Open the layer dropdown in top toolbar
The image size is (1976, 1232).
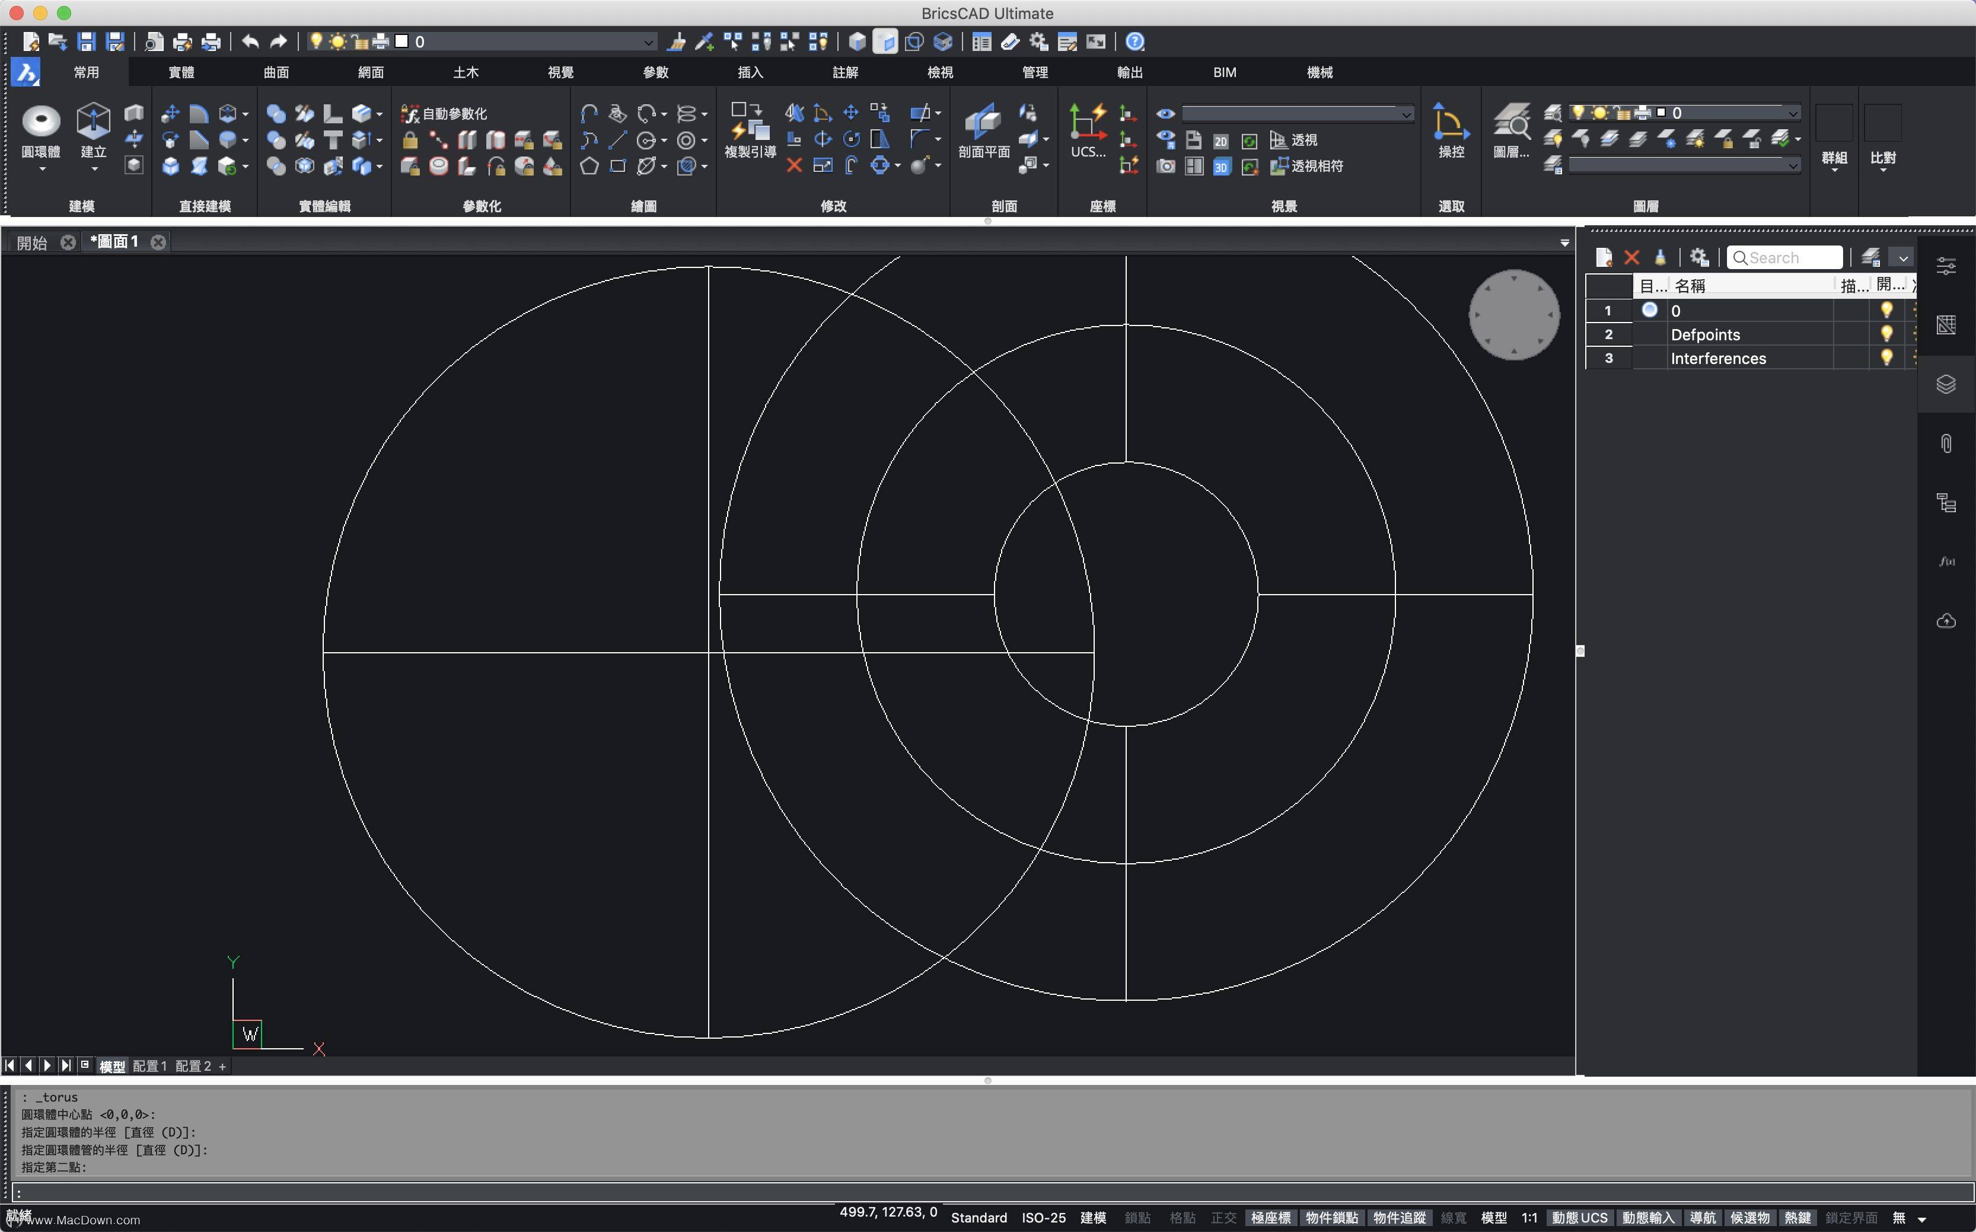tap(649, 42)
